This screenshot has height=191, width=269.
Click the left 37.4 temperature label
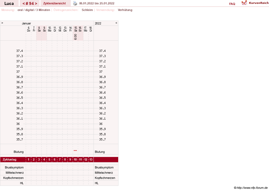pyautogui.click(x=19, y=51)
